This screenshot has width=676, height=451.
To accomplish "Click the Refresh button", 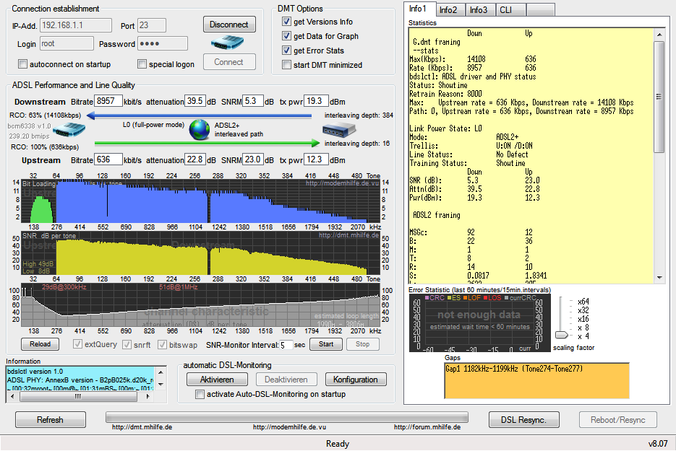I will (x=51, y=419).
